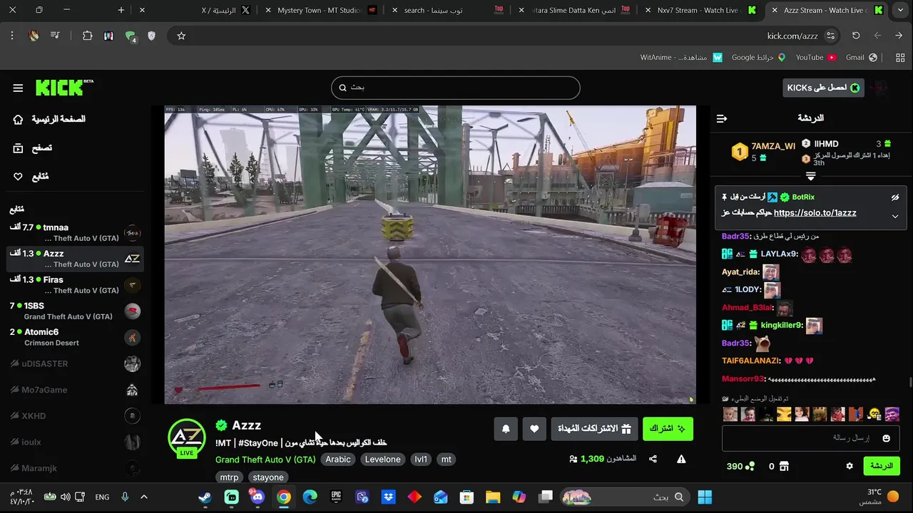Open the browser three-dot menu

(12, 36)
